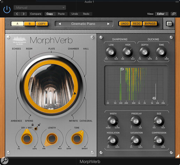Click the orange morph ring pointer arrow
Image resolution: width=180 pixels, height=165 pixels.
75,93
